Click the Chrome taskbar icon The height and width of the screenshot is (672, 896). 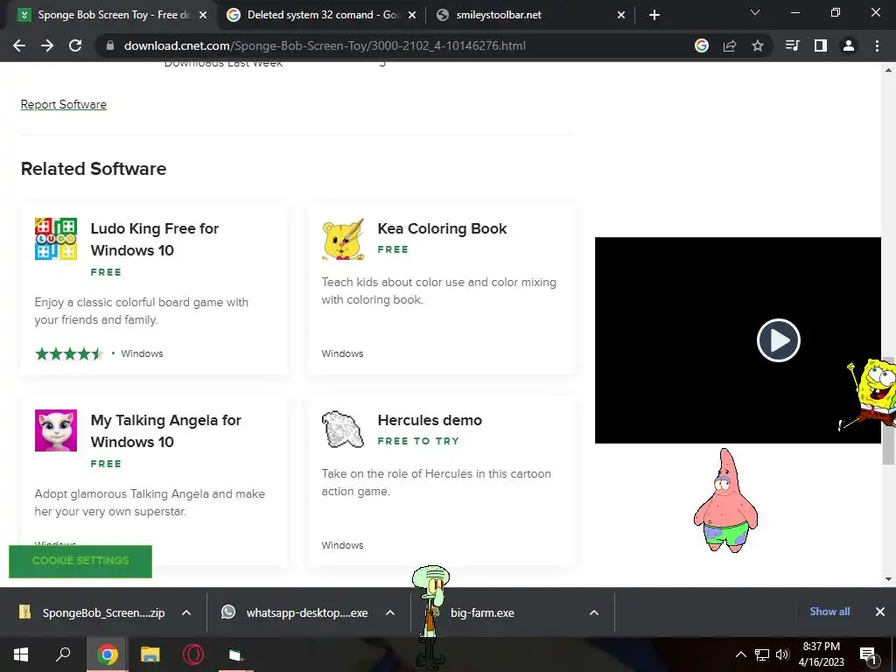point(107,654)
